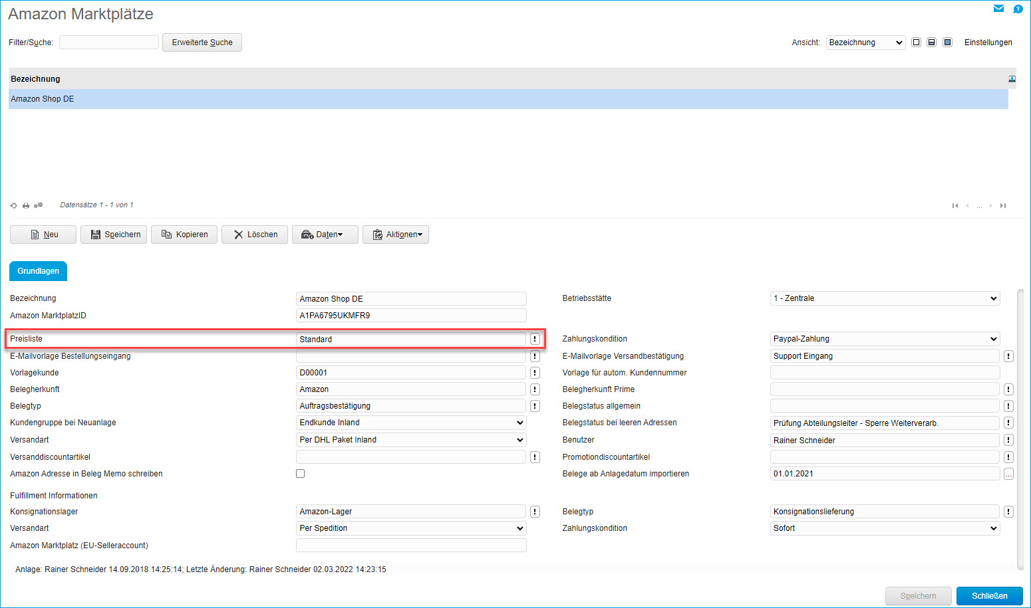
Task: Open lookup for Belegstatus bei leeren Adressen
Action: (1008, 423)
